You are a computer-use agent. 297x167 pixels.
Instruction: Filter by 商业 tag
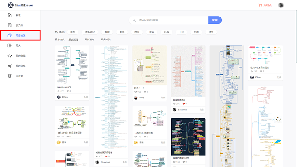pyautogui.click(x=152, y=32)
